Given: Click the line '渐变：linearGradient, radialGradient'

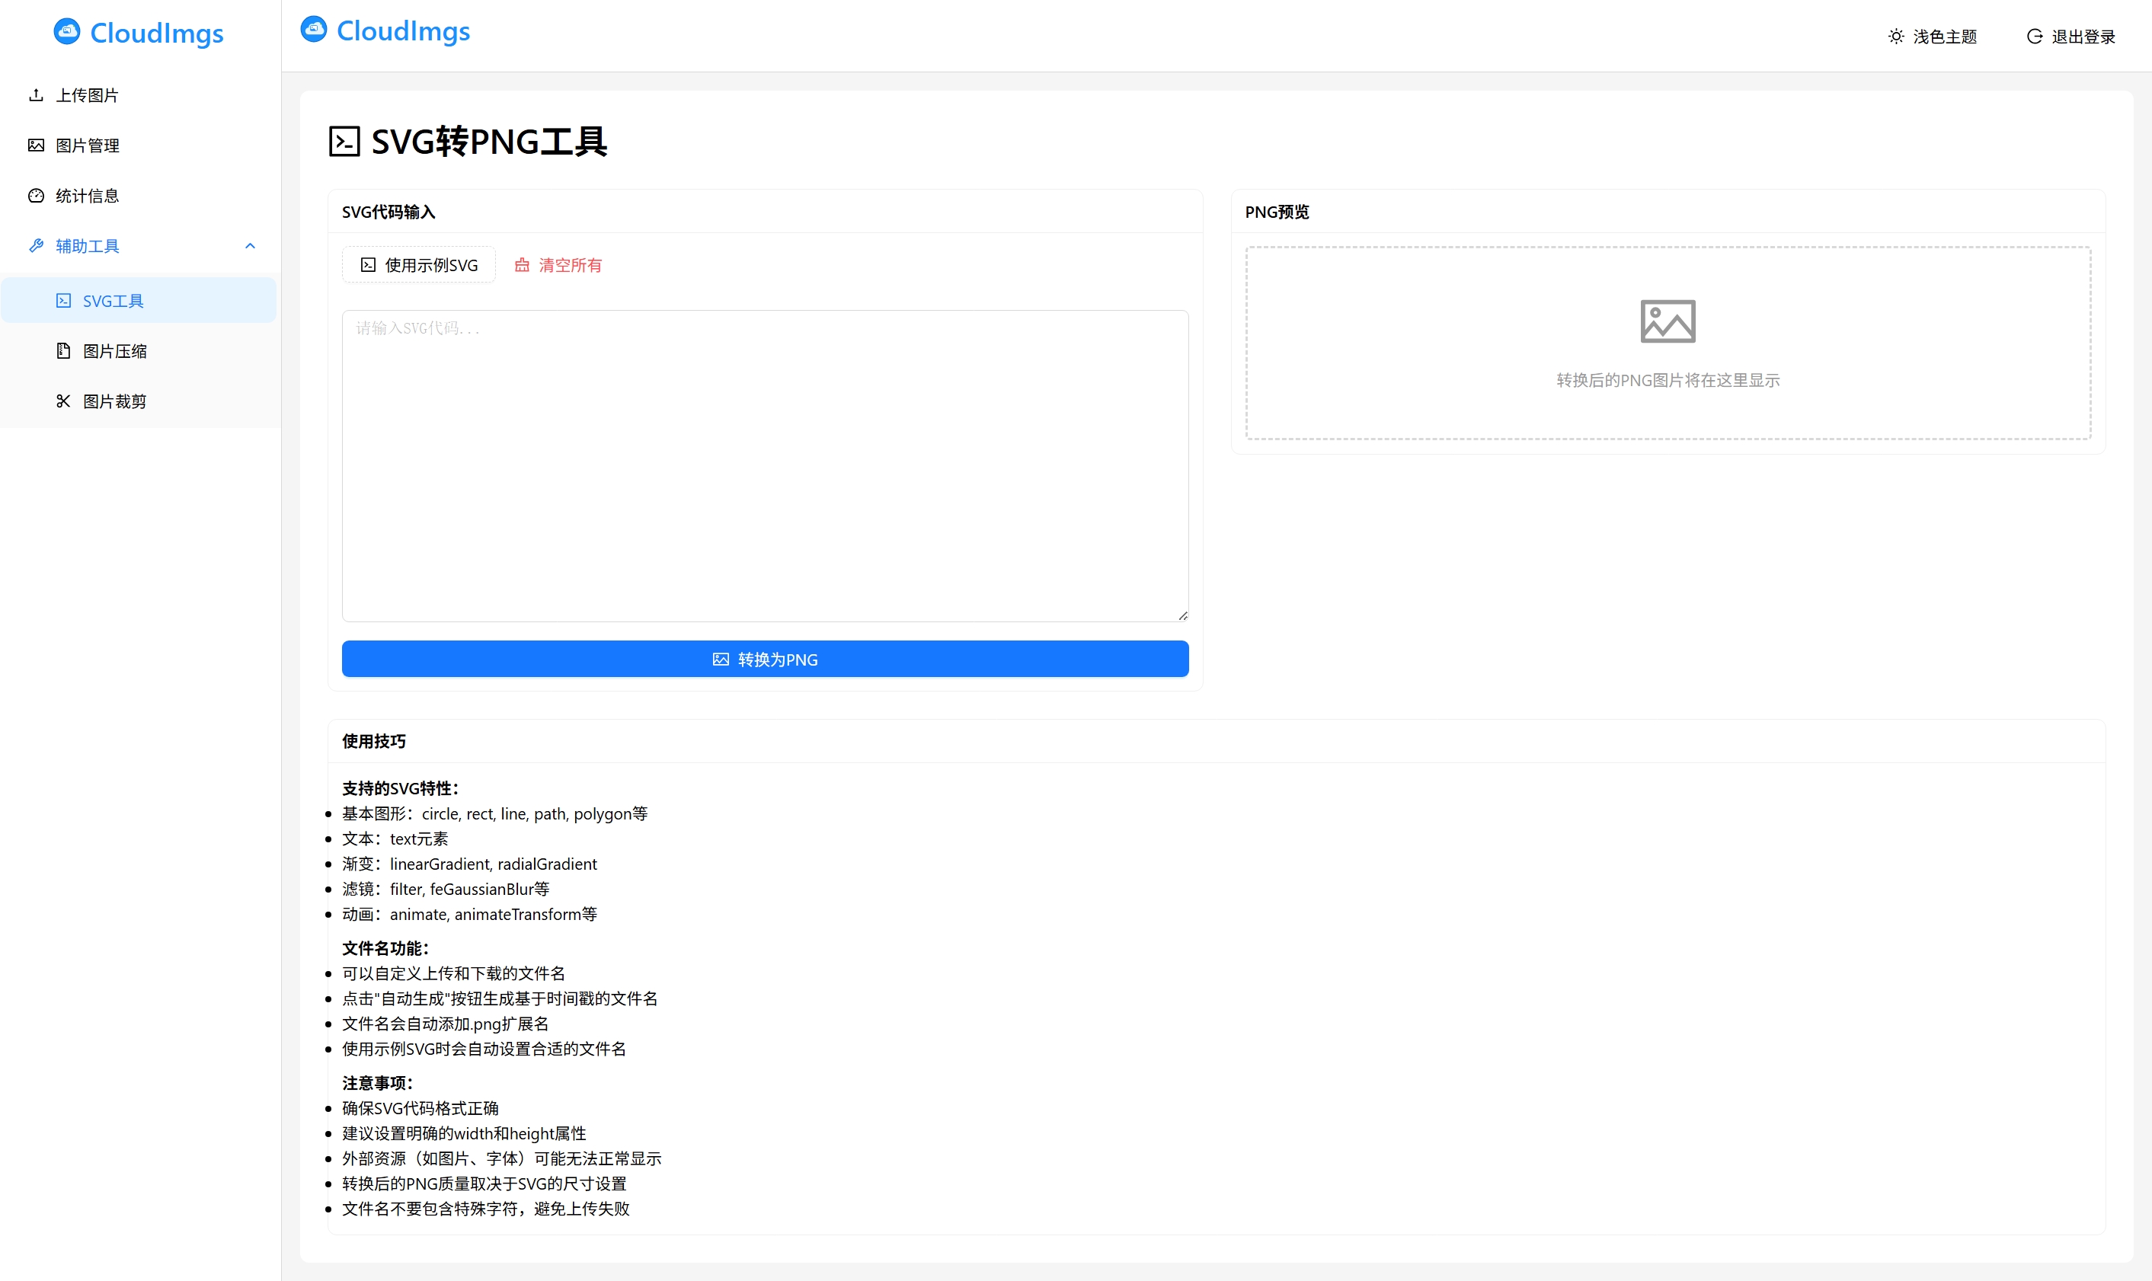Looking at the screenshot, I should [469, 864].
